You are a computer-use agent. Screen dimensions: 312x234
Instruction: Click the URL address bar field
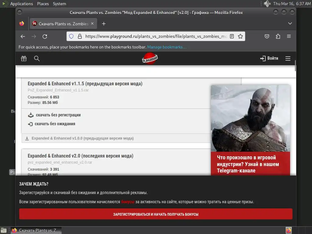[156, 36]
